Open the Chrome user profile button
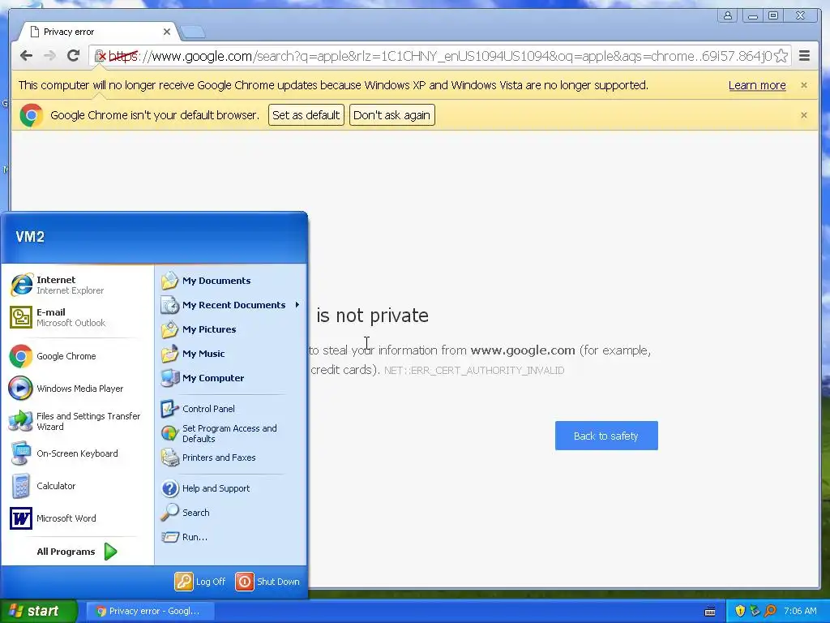The height and width of the screenshot is (623, 830). point(728,15)
